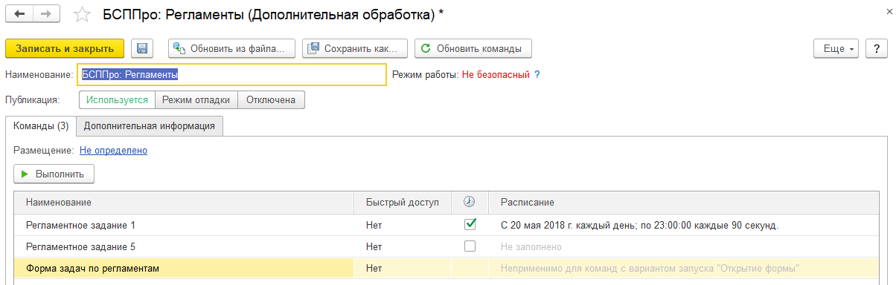Image resolution: width=896 pixels, height=285 pixels.
Task: Click the clock icon column header
Action: click(470, 202)
